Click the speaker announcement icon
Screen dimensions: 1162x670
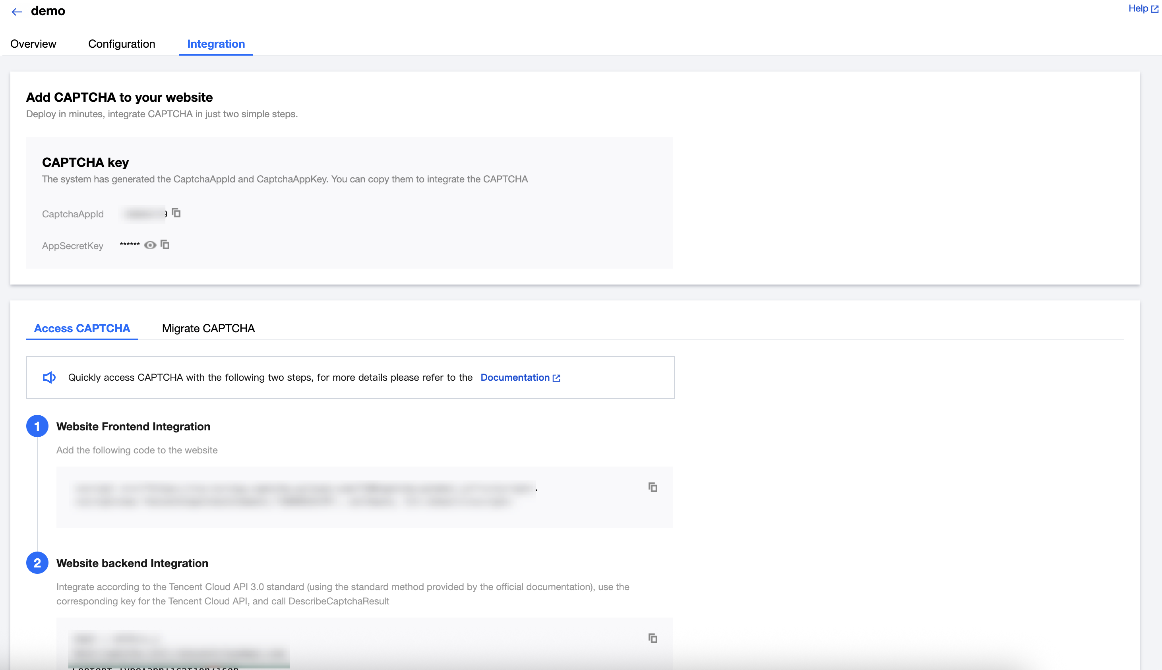tap(49, 378)
